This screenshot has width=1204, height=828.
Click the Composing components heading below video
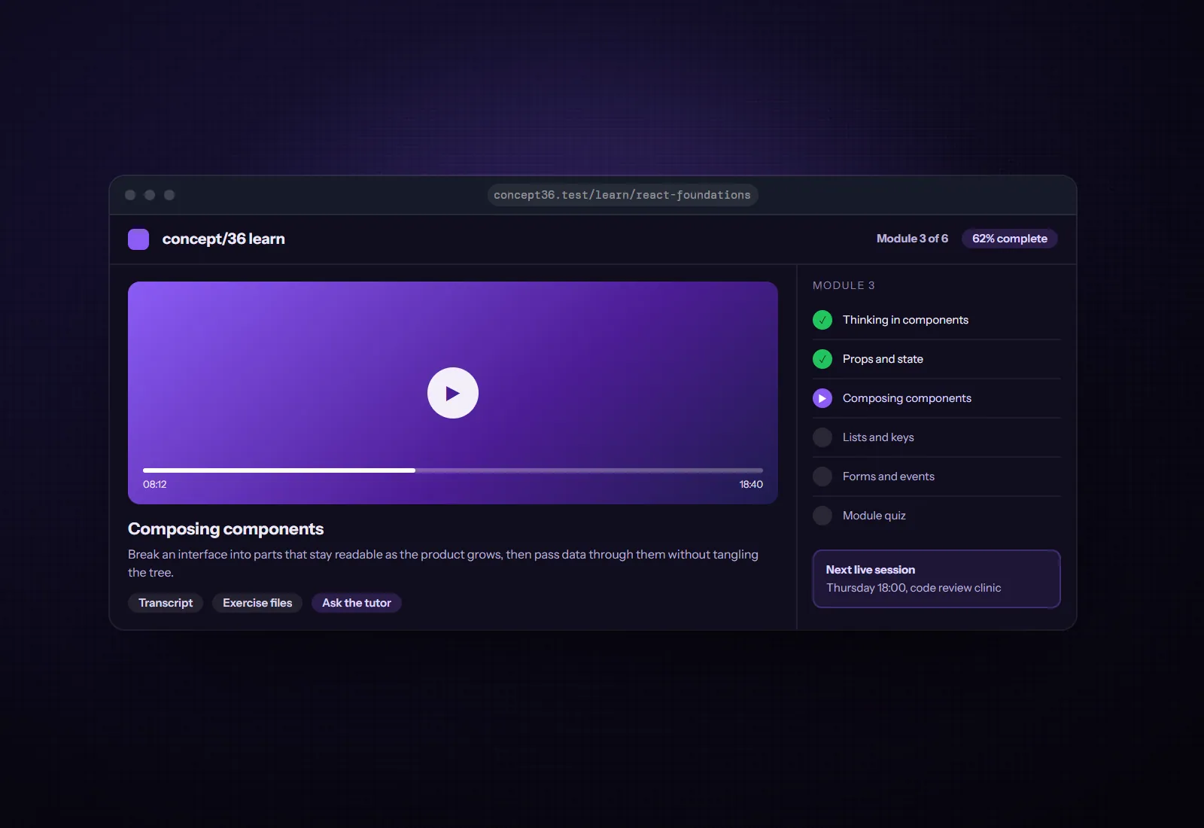[226, 529]
